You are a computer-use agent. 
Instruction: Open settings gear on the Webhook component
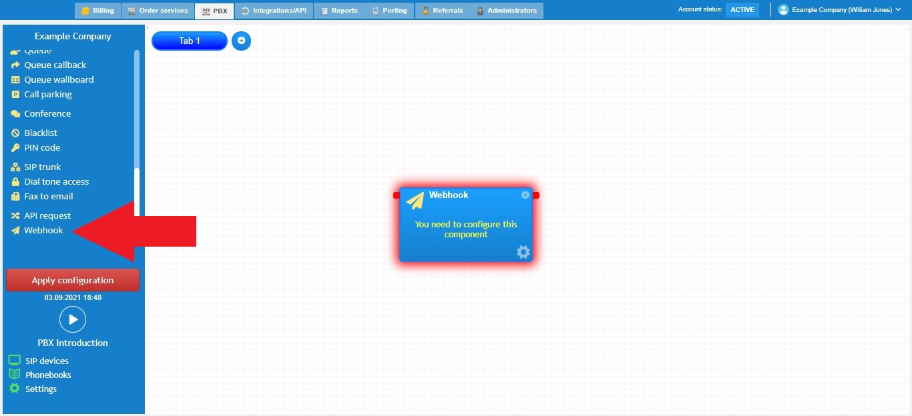click(x=523, y=252)
